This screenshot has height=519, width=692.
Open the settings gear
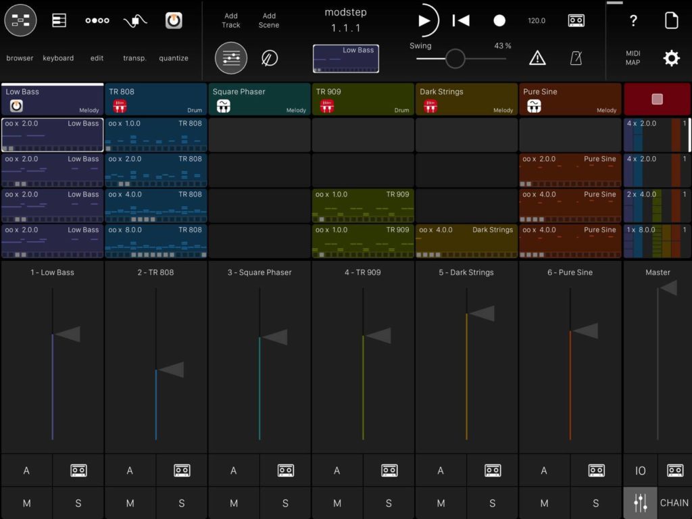[x=671, y=58]
